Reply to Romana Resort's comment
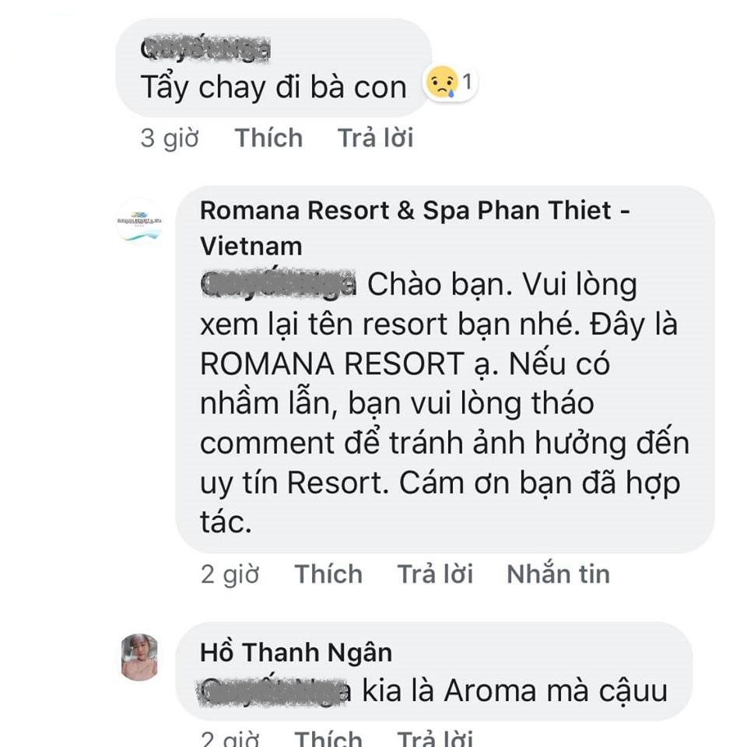Image resolution: width=747 pixels, height=747 pixels. click(x=436, y=573)
